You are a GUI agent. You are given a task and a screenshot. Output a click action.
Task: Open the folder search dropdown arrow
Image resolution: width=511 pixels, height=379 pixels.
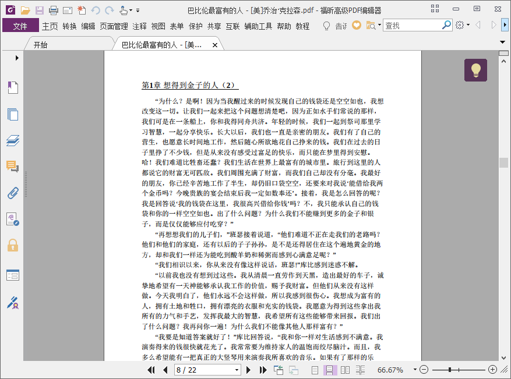[x=379, y=25]
